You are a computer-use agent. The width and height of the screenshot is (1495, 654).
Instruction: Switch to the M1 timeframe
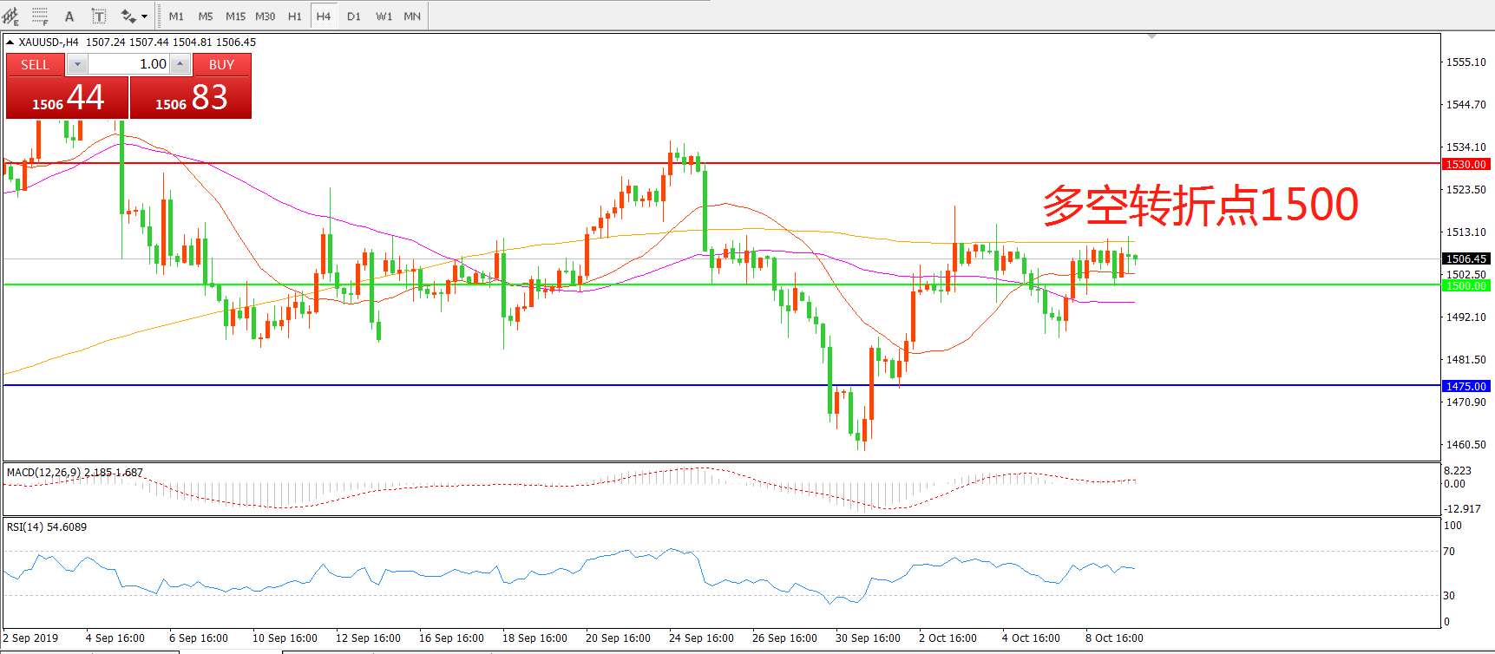(176, 16)
